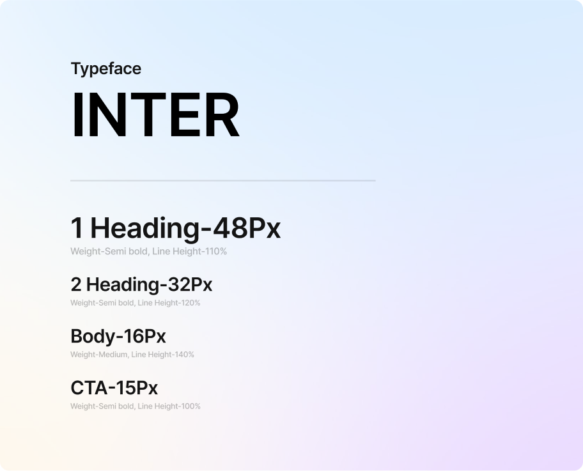583x471 pixels.
Task: Select the Weight-Medium caption text
Action: pos(98,355)
